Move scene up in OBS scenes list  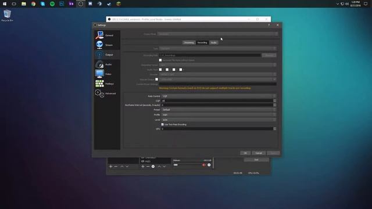click(122, 167)
